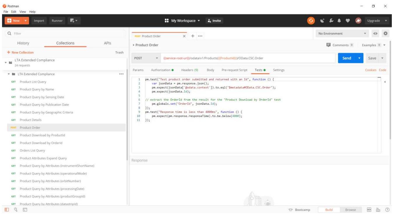Viewport: 393px width, 214px height.
Task: Close the Product Order tab
Action: [x=184, y=36]
